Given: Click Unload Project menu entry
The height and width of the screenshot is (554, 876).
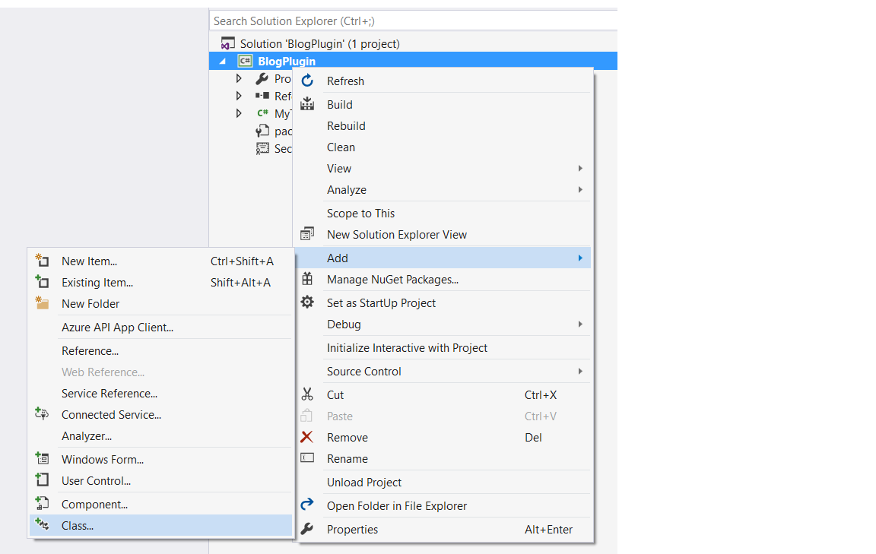Looking at the screenshot, I should (x=364, y=483).
